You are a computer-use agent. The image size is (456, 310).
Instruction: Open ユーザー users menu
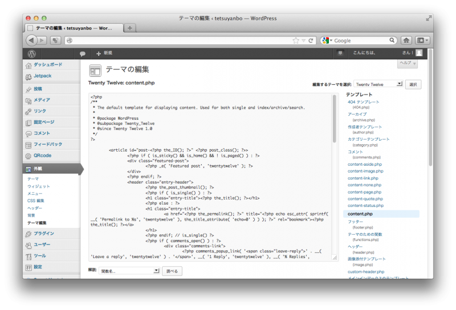(42, 244)
